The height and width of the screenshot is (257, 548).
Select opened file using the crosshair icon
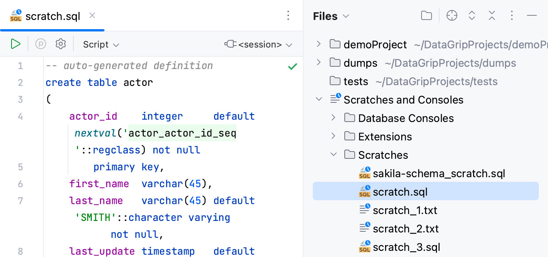pyautogui.click(x=452, y=16)
